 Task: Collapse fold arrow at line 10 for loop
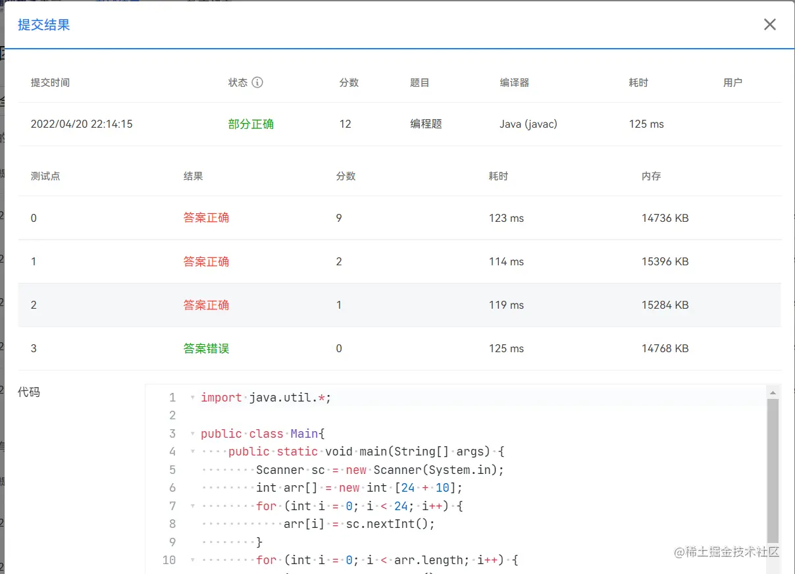(192, 560)
